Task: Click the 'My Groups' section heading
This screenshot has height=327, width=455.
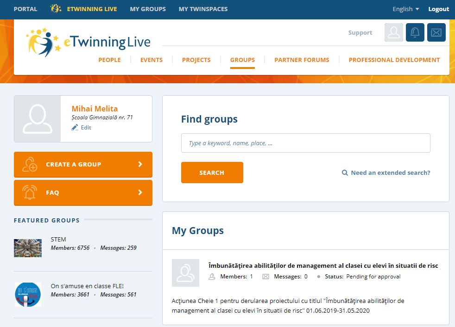Action: [198, 231]
